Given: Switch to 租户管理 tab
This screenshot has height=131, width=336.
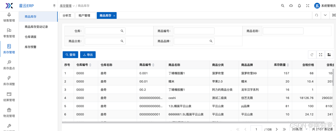Looking at the screenshot, I should point(85,15).
